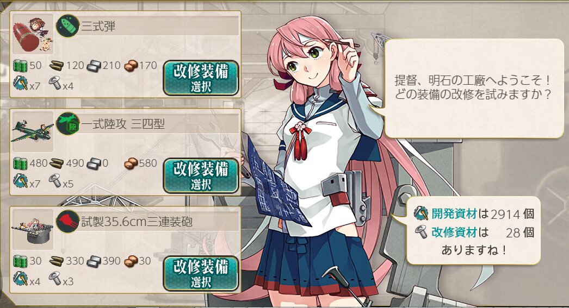Click the 改修資材 label in the resource bubble

[454, 232]
